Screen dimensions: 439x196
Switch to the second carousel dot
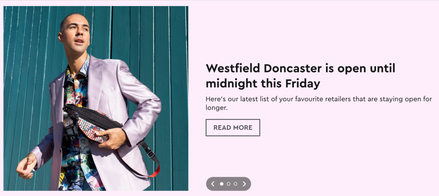(x=228, y=184)
